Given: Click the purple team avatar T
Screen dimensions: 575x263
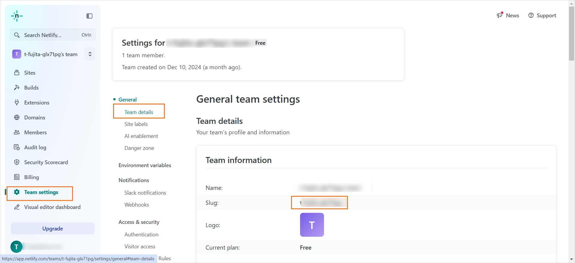Looking at the screenshot, I should tap(17, 54).
